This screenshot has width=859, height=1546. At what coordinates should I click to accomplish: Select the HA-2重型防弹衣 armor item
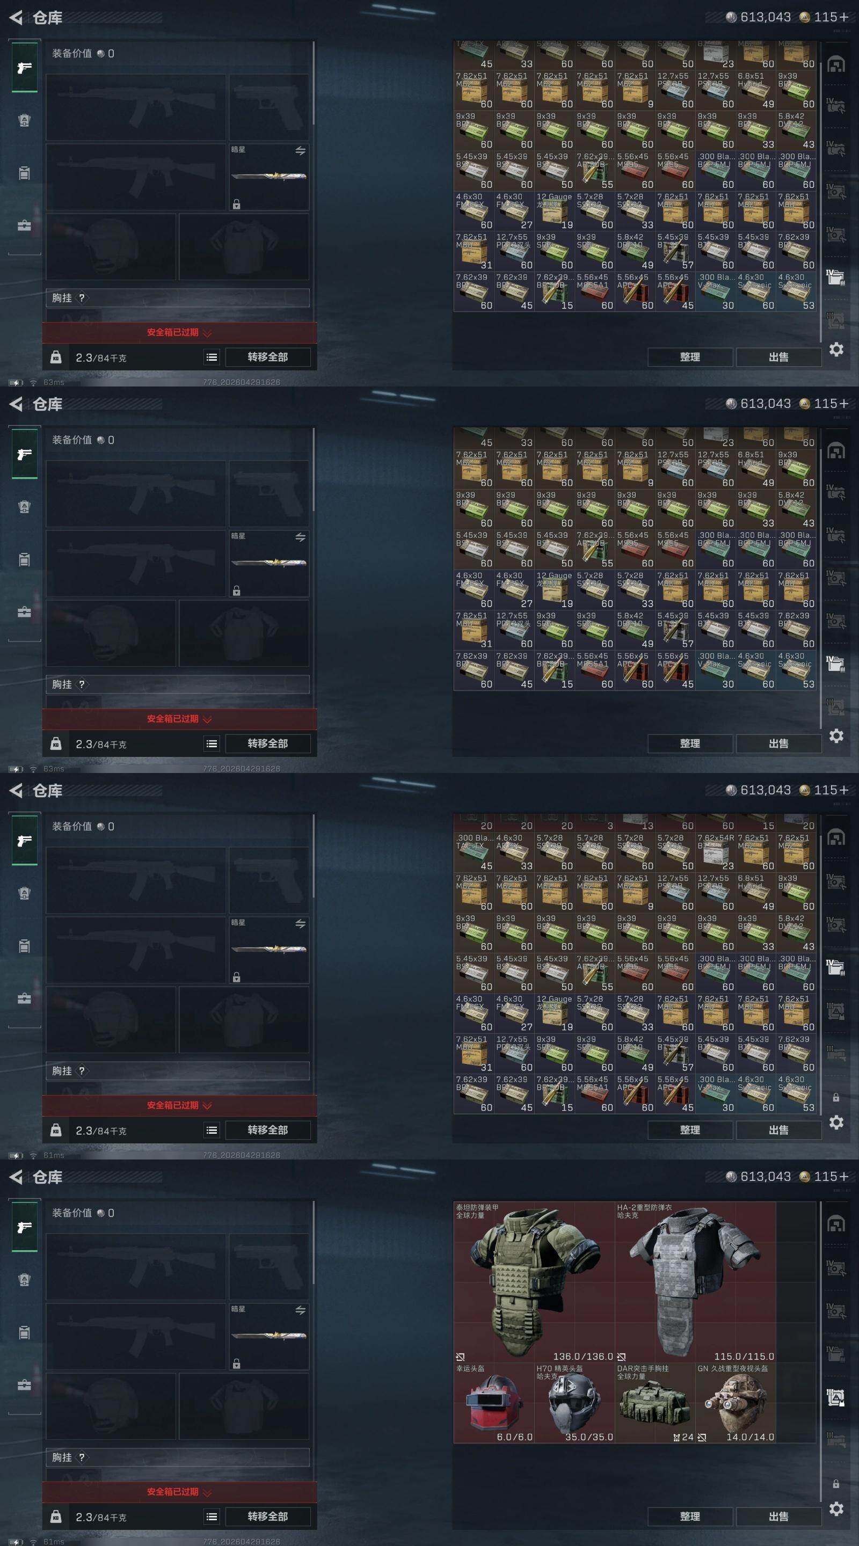pos(695,1282)
